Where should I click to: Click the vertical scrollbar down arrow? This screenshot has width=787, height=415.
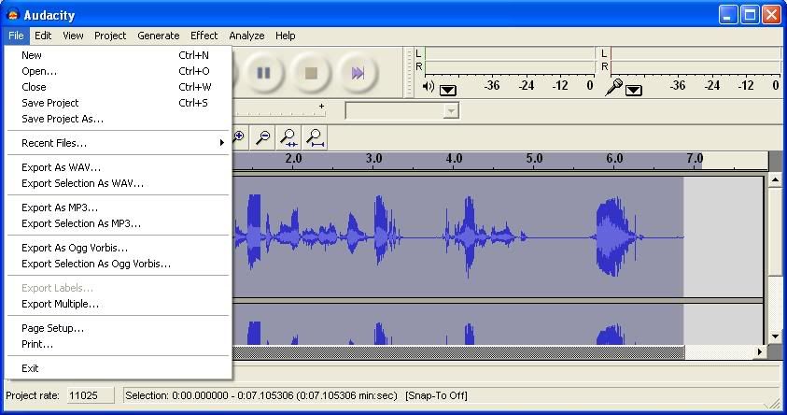tap(775, 336)
